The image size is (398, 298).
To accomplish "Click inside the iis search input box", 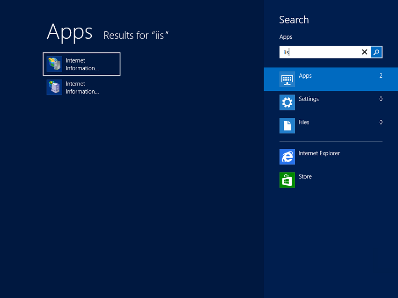I will click(323, 52).
